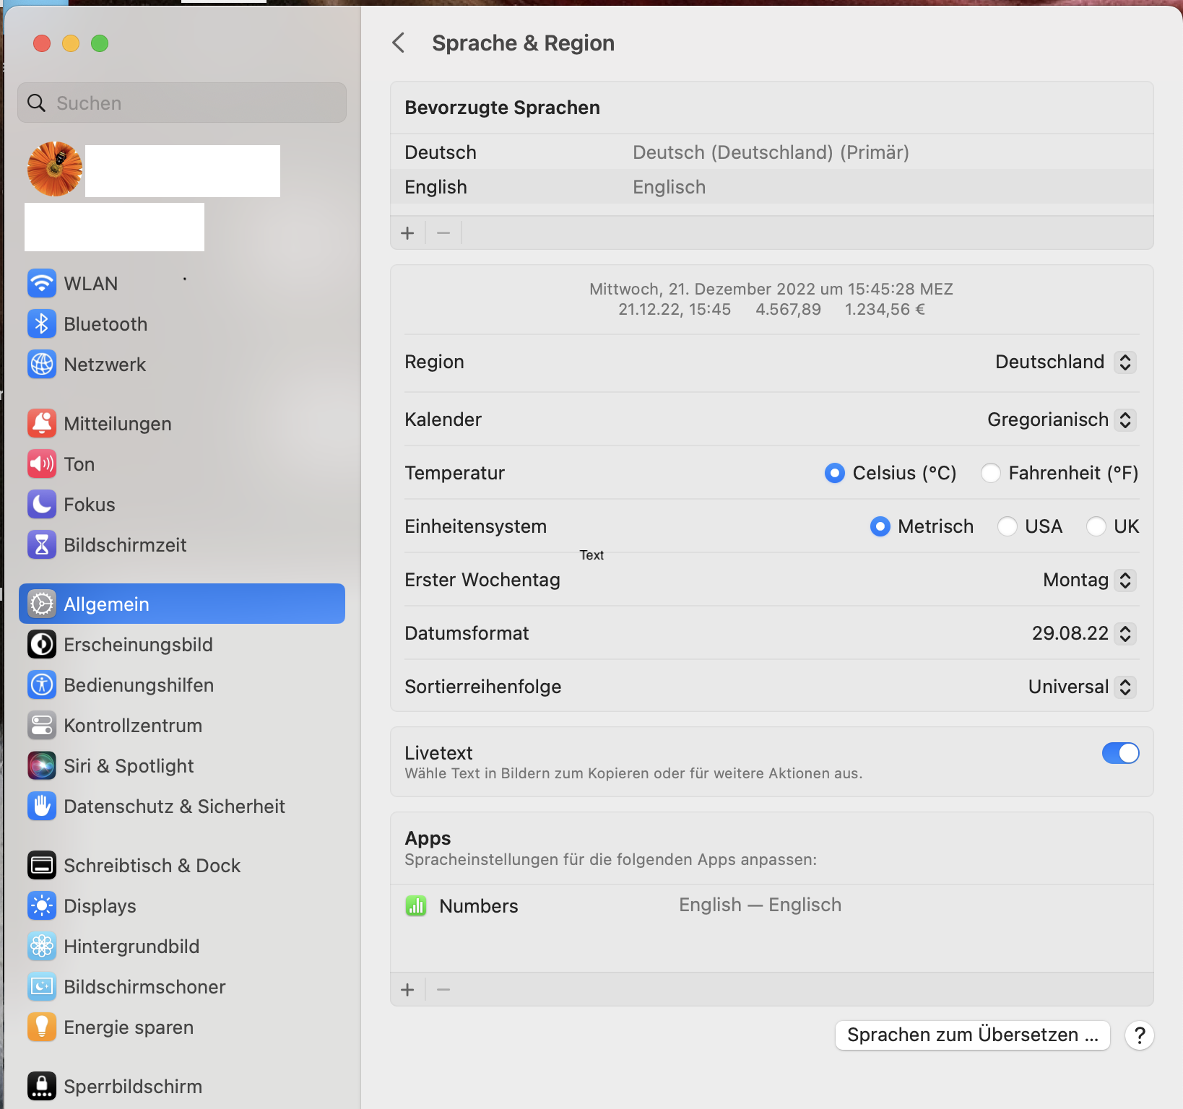Click the Siri & Spotlight icon
This screenshot has height=1109, width=1183.
click(42, 765)
